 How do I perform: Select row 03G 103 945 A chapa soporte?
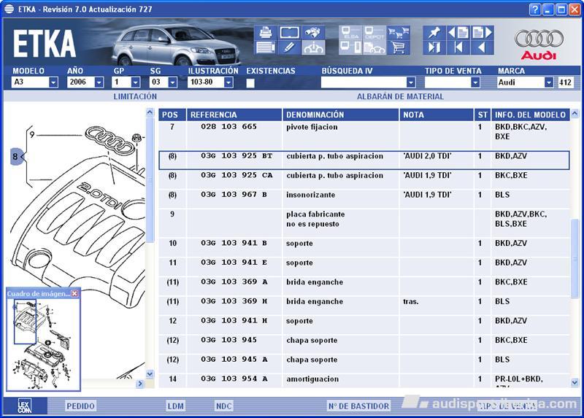pos(364,364)
